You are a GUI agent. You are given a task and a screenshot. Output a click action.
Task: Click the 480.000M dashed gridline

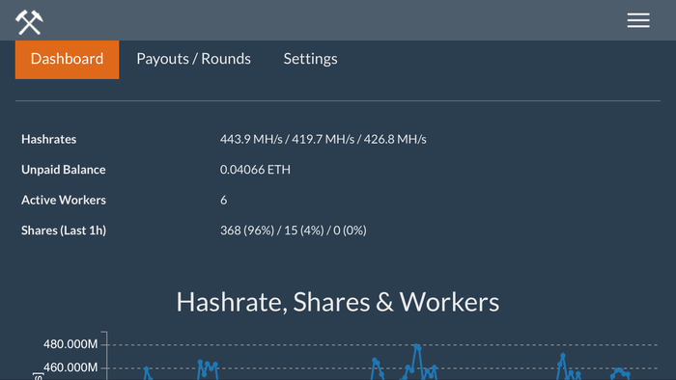point(382,344)
